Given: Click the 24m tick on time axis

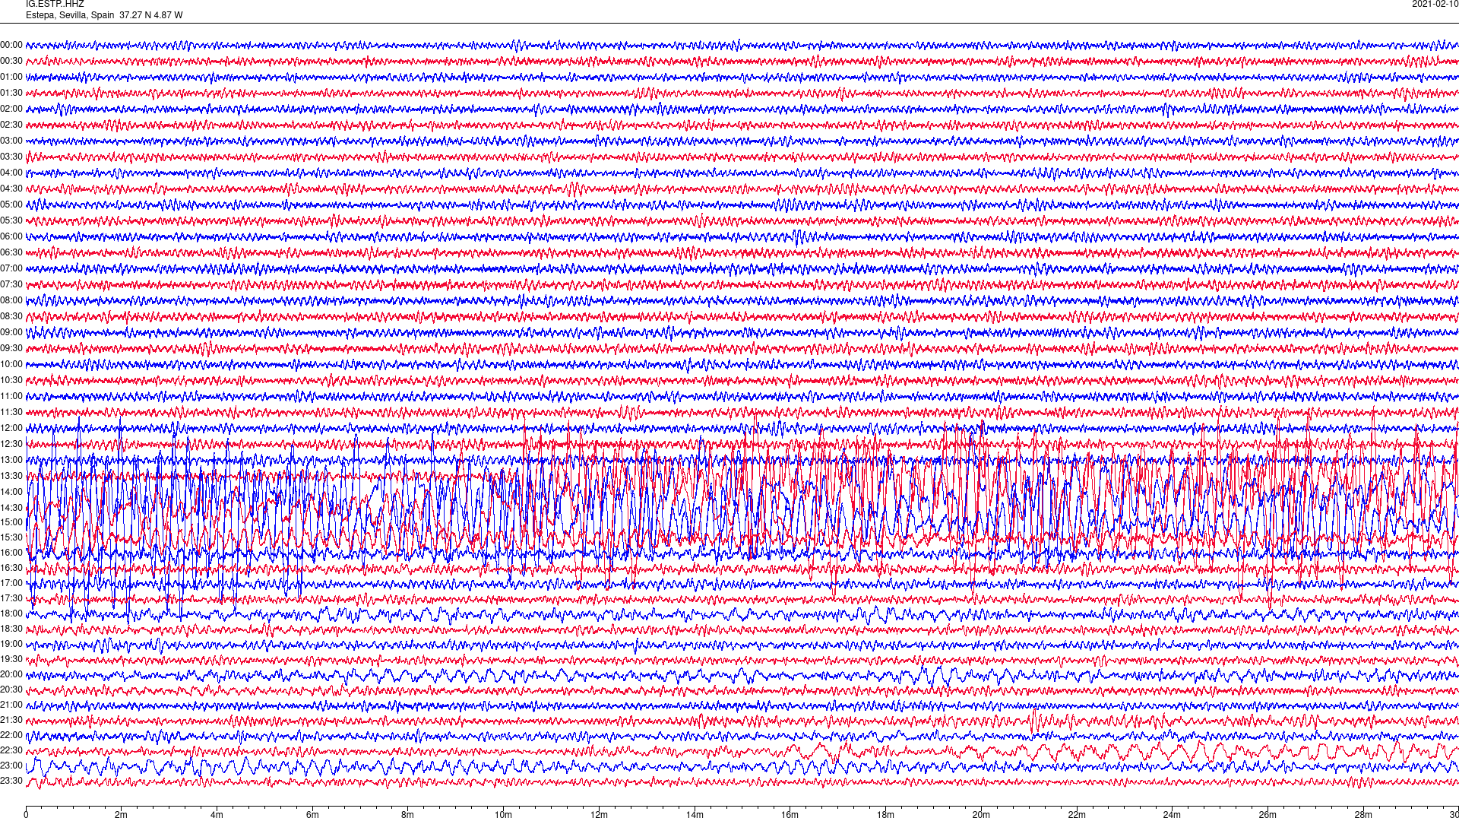Looking at the screenshot, I should [1173, 815].
